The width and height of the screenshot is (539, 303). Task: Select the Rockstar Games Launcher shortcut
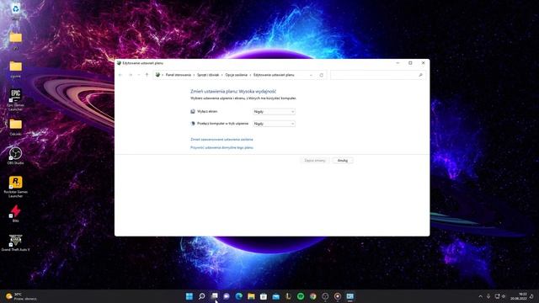click(x=15, y=187)
